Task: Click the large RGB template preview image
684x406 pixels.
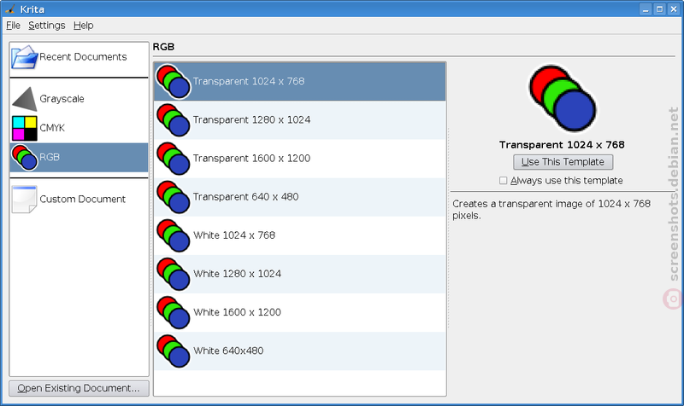Action: tap(563, 99)
